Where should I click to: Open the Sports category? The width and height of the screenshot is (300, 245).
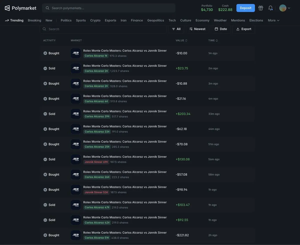81,20
